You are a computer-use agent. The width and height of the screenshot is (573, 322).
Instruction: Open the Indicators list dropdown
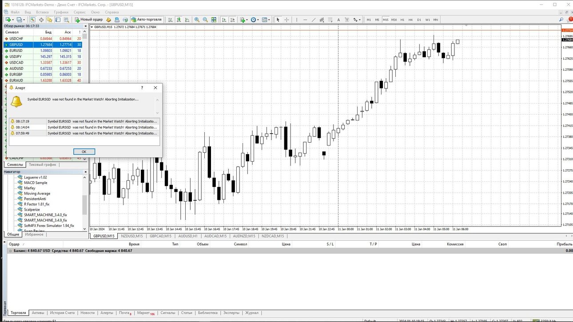(x=244, y=20)
